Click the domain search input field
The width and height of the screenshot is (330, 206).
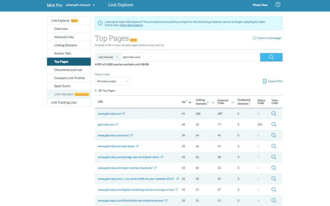point(189,57)
